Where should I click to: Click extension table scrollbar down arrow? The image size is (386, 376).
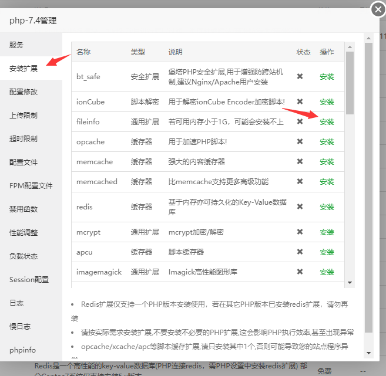(350, 283)
